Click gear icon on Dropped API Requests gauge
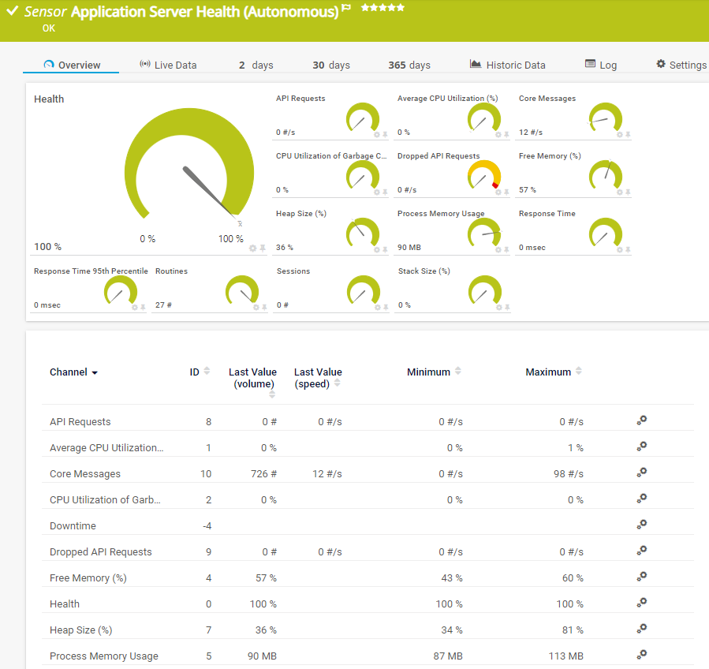The width and height of the screenshot is (709, 669). [498, 192]
